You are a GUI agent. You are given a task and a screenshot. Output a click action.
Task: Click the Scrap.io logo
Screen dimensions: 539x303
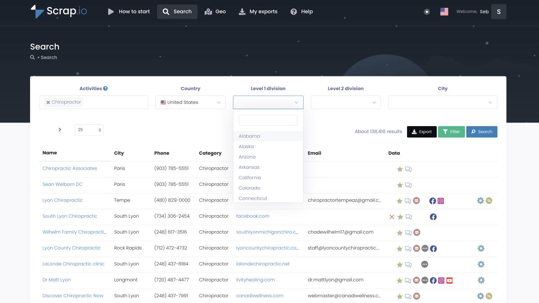pyautogui.click(x=59, y=12)
